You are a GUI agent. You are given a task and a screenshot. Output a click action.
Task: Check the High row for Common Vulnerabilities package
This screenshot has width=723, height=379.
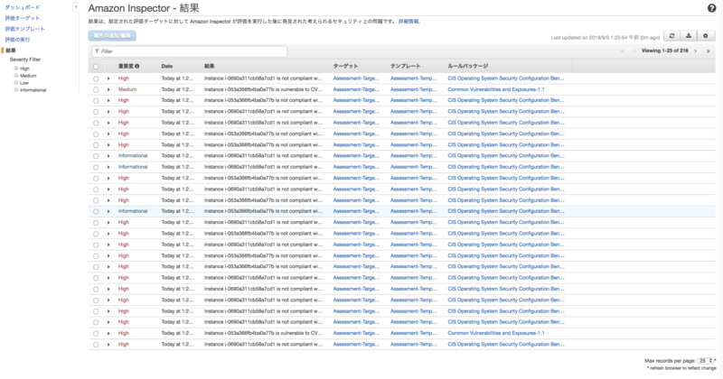(x=96, y=333)
